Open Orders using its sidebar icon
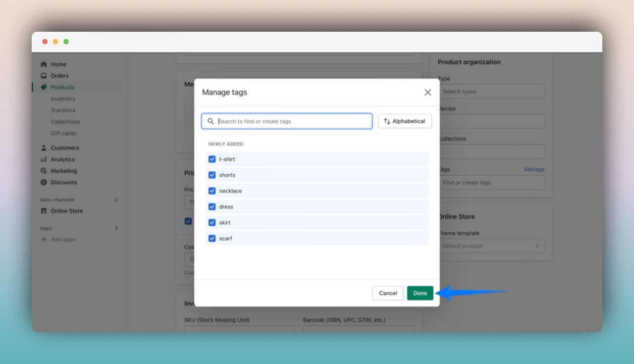The height and width of the screenshot is (364, 634). point(44,75)
